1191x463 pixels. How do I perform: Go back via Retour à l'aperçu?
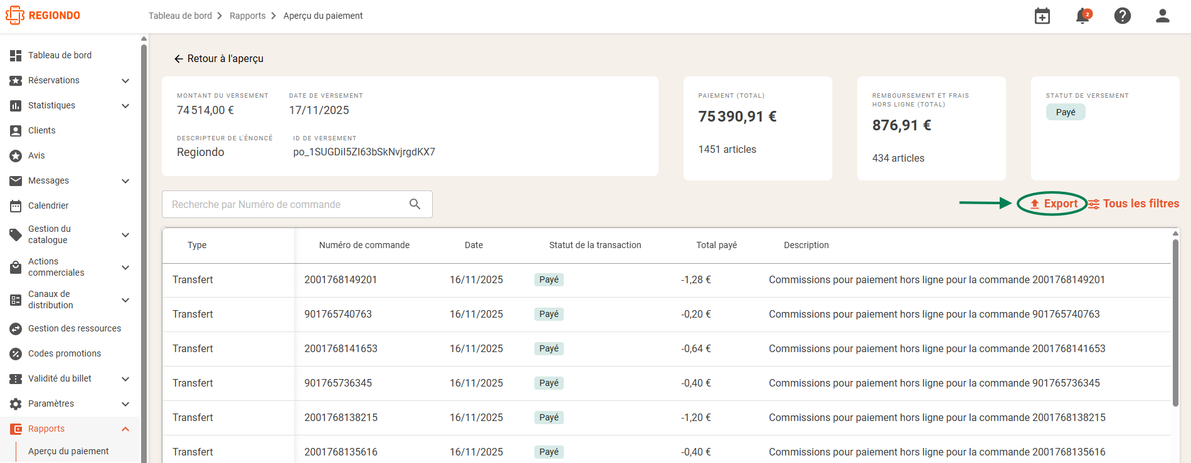(219, 58)
